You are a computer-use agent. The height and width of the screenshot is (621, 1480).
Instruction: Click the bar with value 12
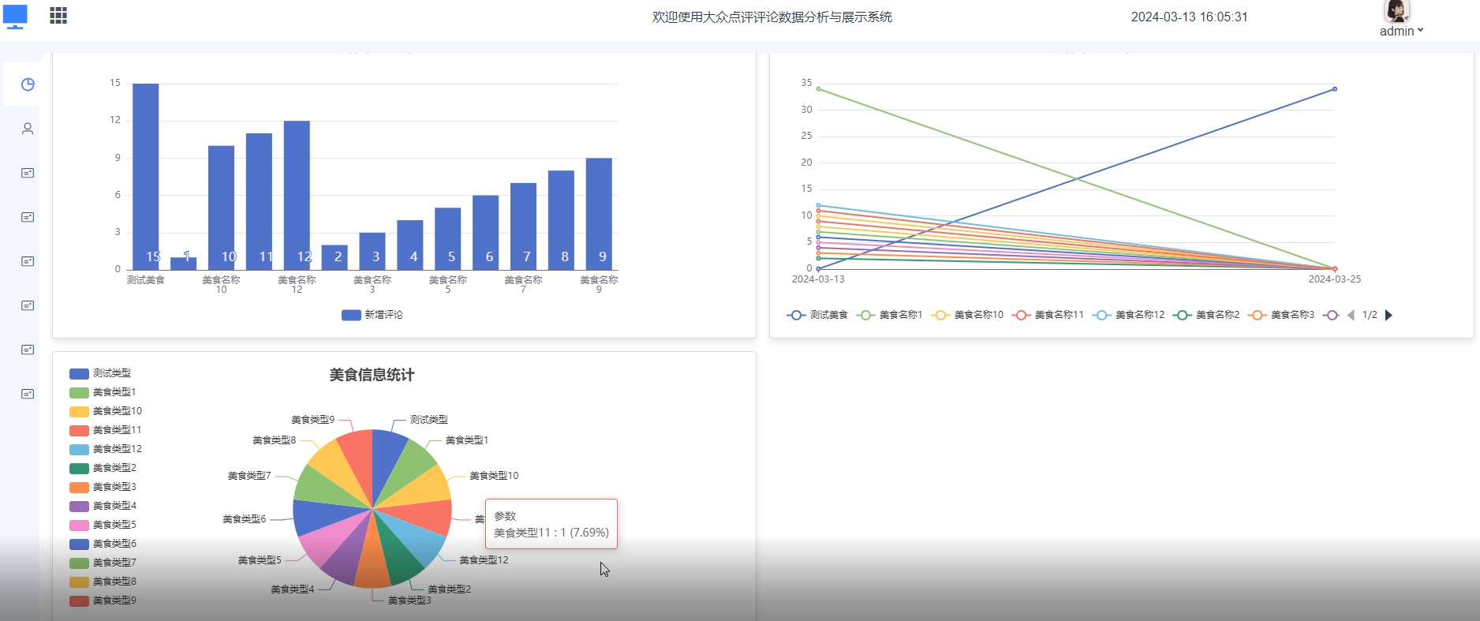tap(297, 196)
